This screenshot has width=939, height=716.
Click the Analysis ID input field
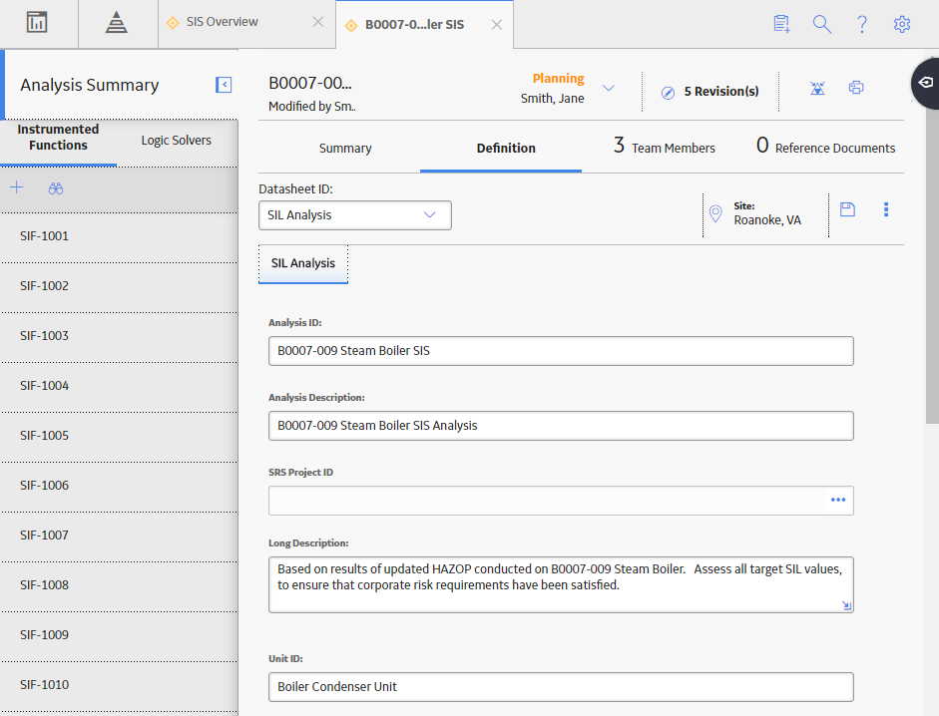(561, 351)
